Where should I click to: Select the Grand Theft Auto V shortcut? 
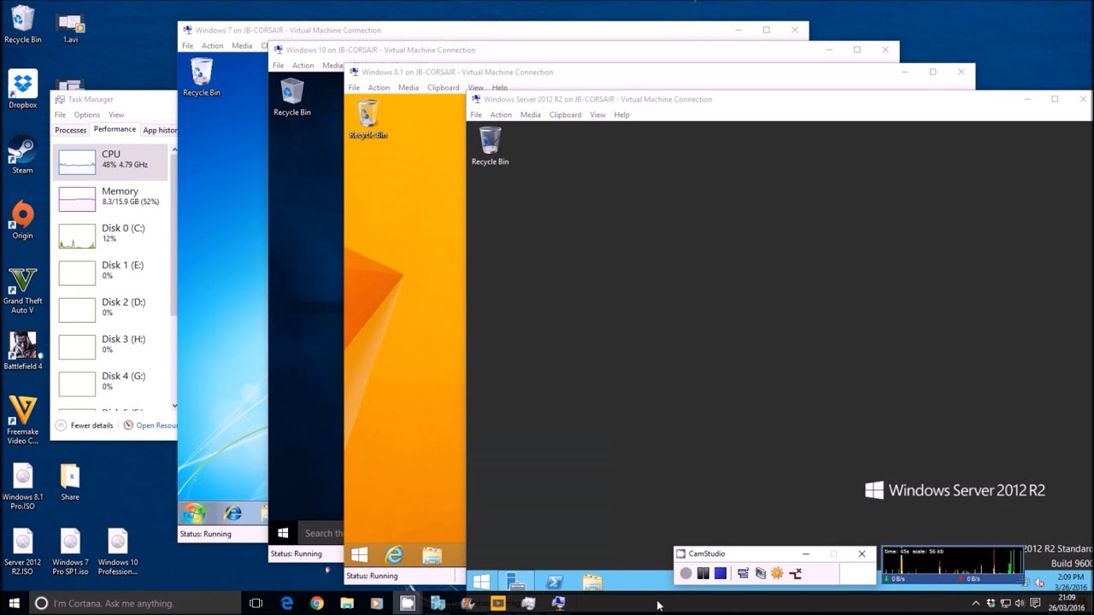tap(23, 290)
